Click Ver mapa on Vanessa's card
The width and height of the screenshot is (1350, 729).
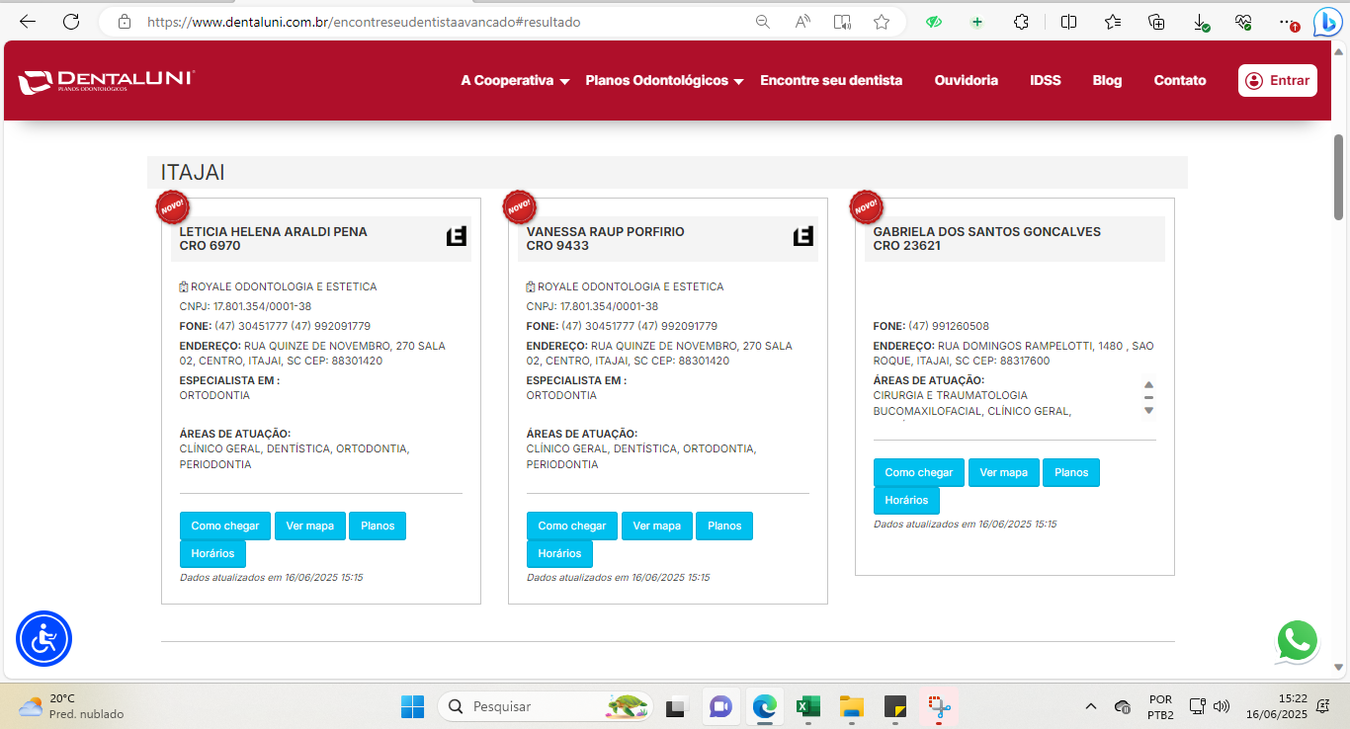click(x=657, y=526)
